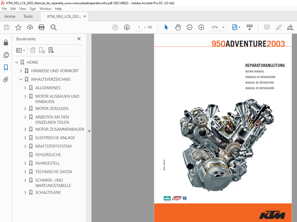Expand SCHALTPLÄNE bookmark
This screenshot has height=222, width=297.
pos(25,193)
